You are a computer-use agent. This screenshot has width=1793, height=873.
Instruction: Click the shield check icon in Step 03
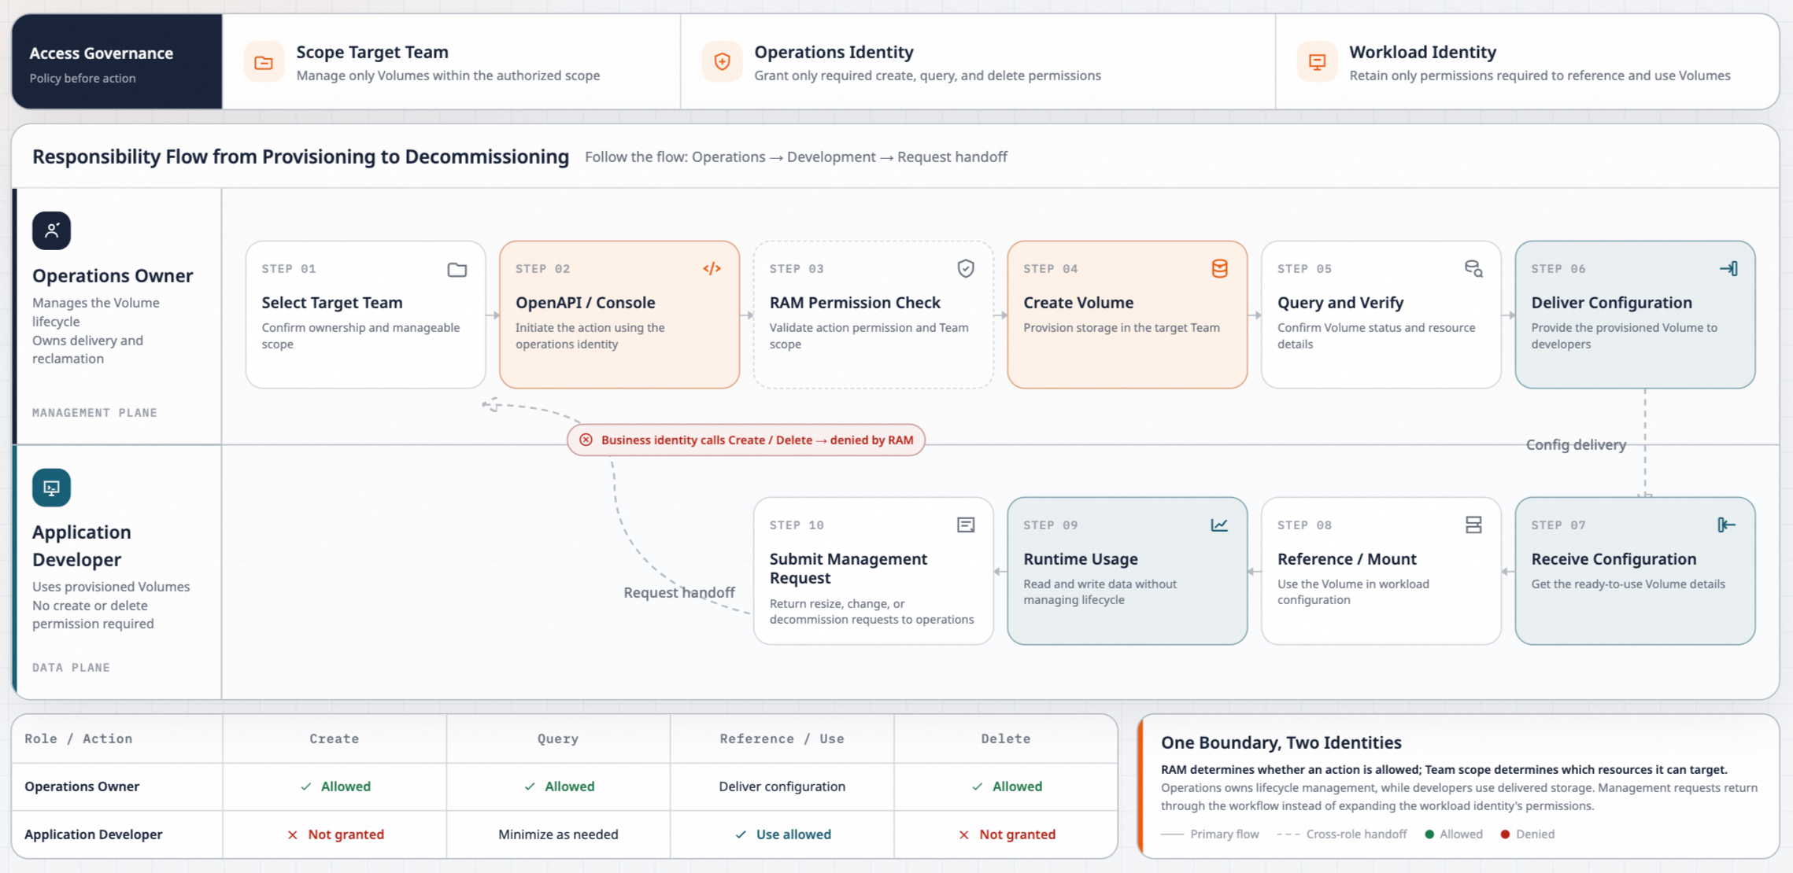point(966,269)
